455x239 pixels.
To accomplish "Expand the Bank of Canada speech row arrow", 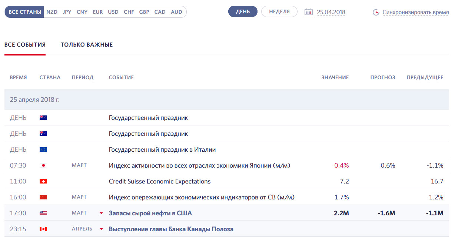I will tap(101, 229).
